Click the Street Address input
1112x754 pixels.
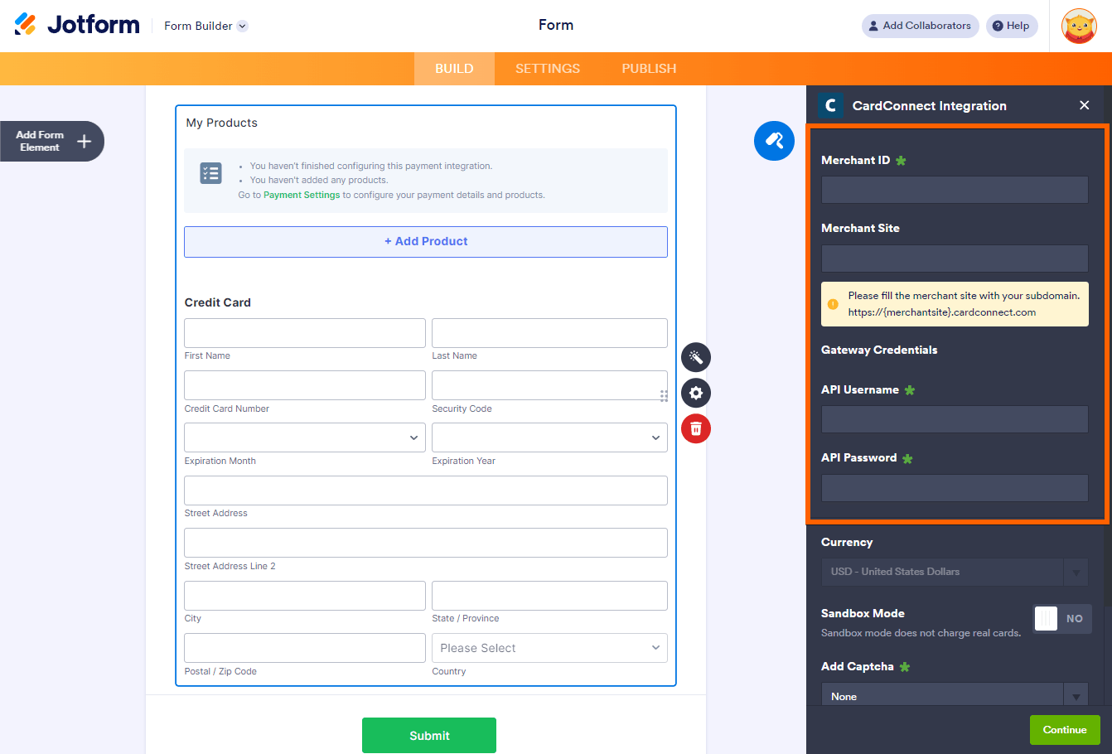[x=426, y=491]
